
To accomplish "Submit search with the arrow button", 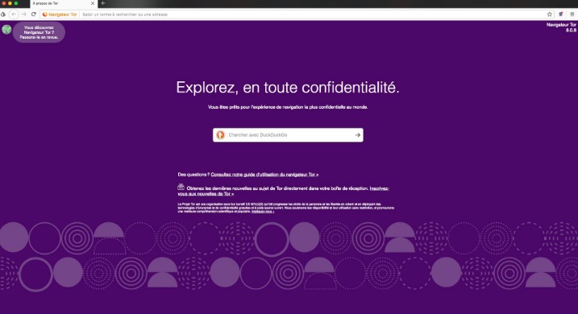I will coord(358,135).
